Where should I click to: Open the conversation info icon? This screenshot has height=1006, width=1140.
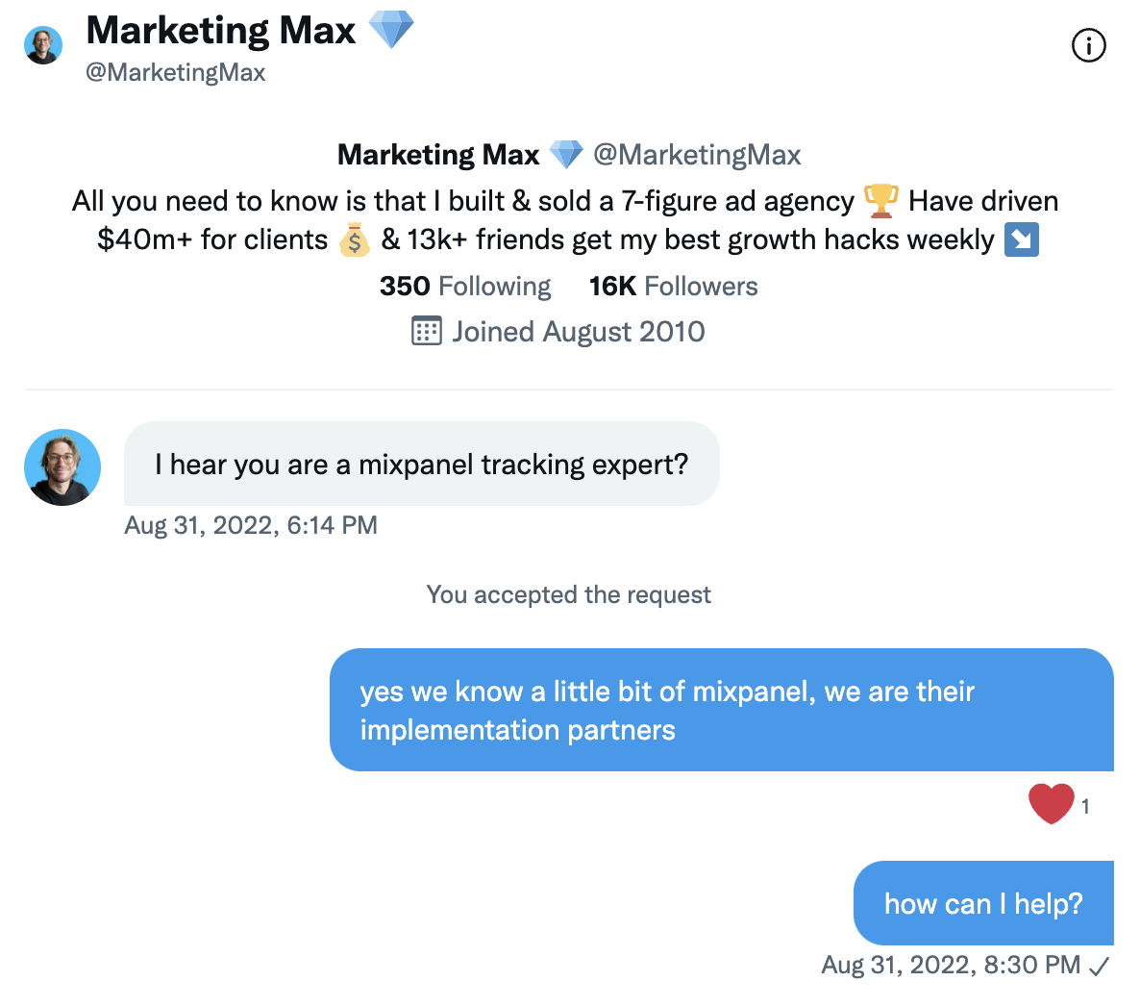pyautogui.click(x=1088, y=45)
